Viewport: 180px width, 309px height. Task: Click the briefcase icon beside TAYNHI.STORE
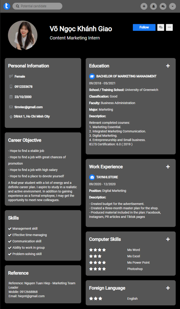click(92, 177)
